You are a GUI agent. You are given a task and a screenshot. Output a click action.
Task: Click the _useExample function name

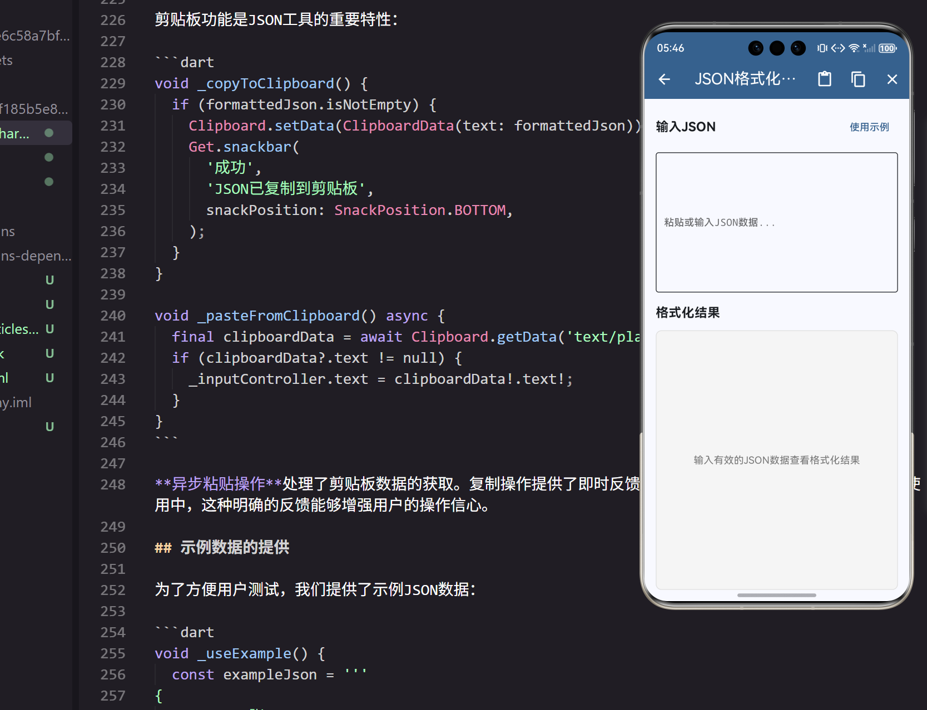244,653
